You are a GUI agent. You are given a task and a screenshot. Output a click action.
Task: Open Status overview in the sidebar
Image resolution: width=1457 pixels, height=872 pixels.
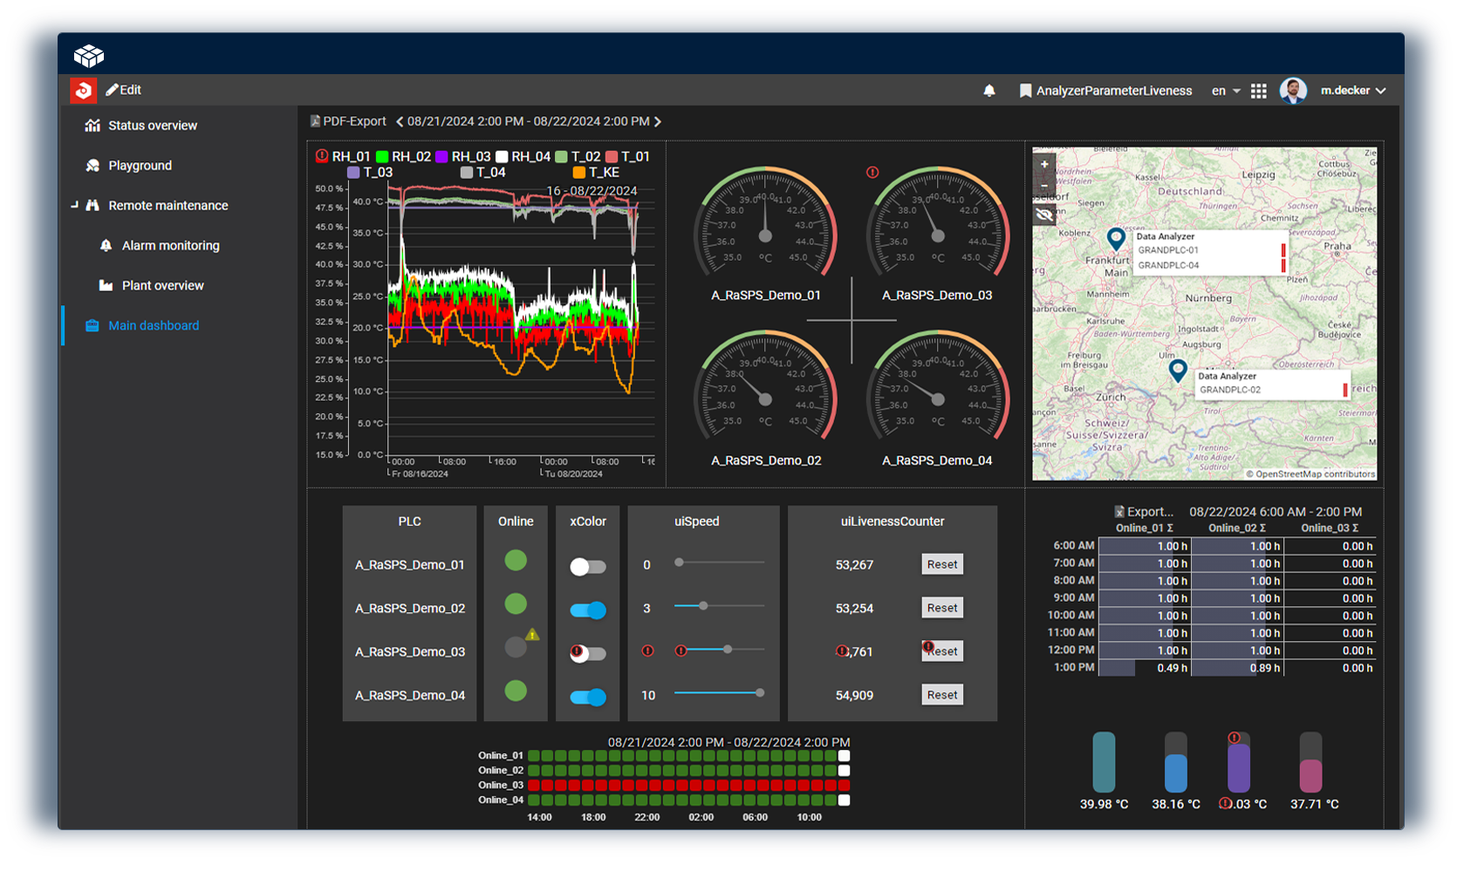tap(153, 126)
